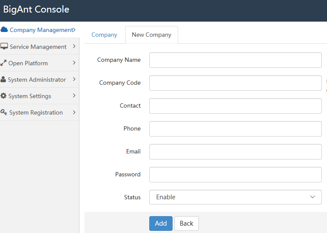This screenshot has width=327, height=233.
Task: Expand the Open Platform chevron arrow
Action: click(x=74, y=63)
